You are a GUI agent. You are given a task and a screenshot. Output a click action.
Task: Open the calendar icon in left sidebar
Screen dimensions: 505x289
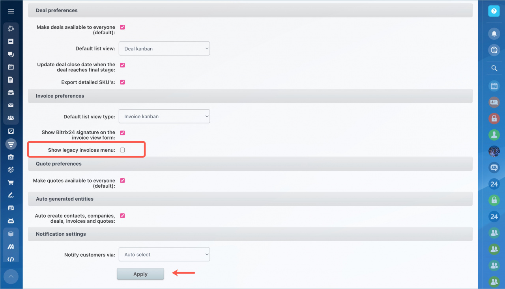pos(11,67)
